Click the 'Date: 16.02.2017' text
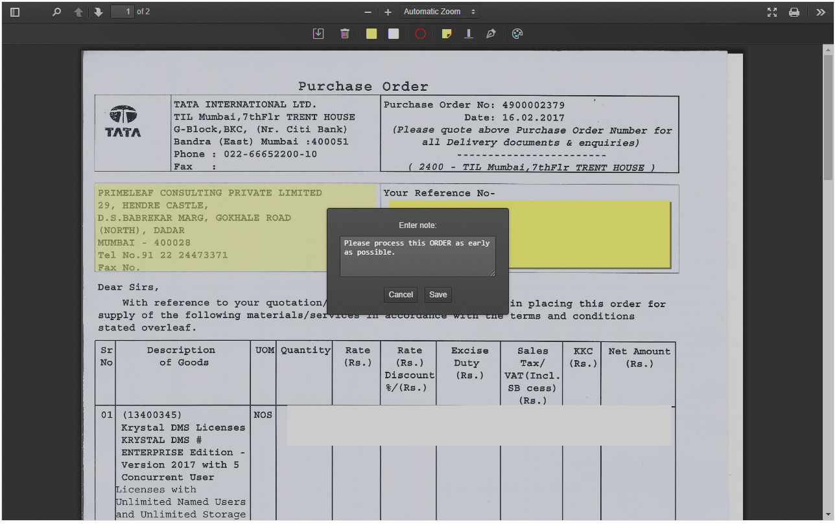 point(514,118)
